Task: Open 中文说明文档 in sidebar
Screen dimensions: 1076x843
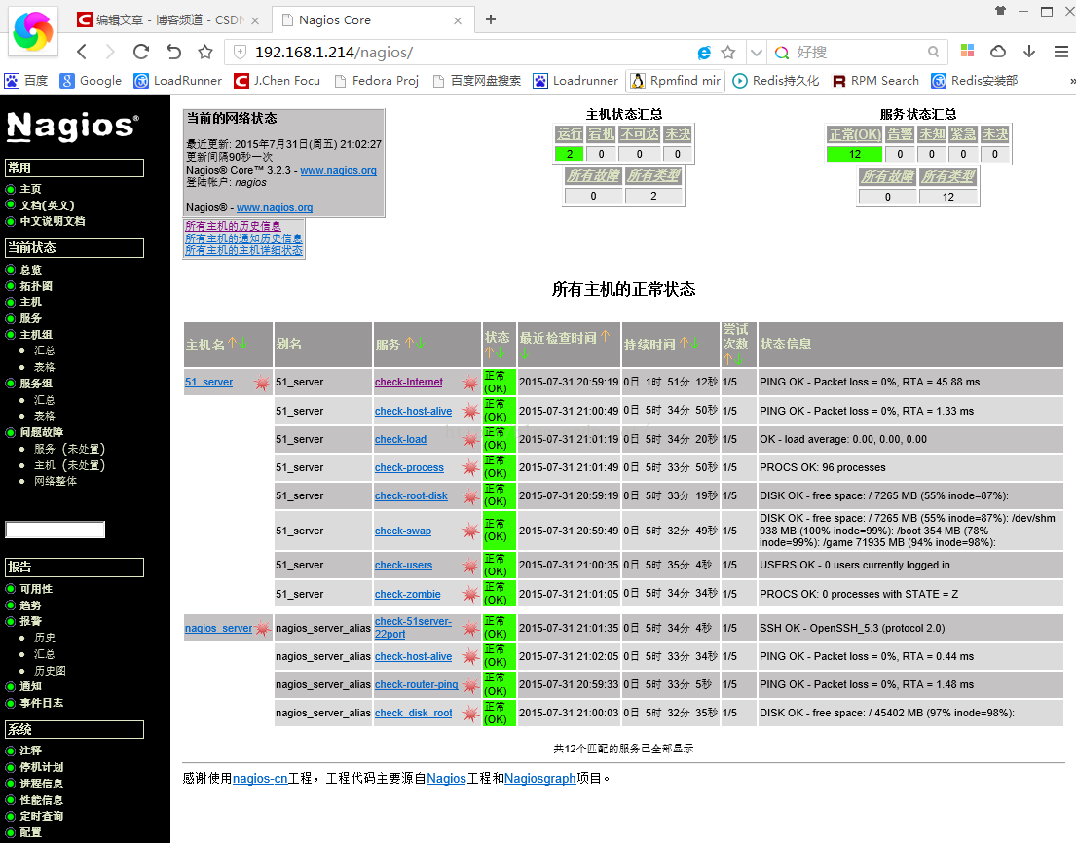Action: (53, 221)
